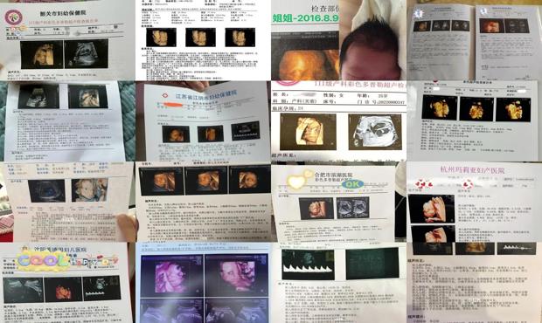Open the black-and-white ultrasound beside the hand-over-face 3D scan
The width and height of the screenshot is (542, 323).
click(x=375, y=132)
